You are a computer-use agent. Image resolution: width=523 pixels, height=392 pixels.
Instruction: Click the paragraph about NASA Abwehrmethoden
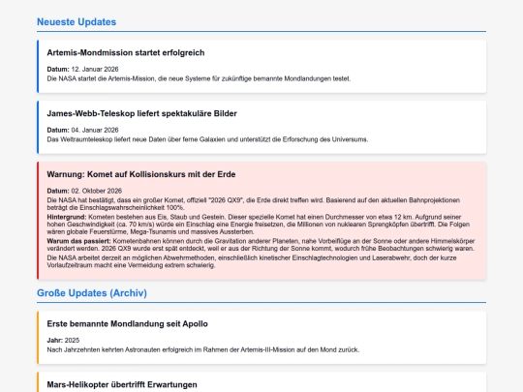[x=252, y=261]
